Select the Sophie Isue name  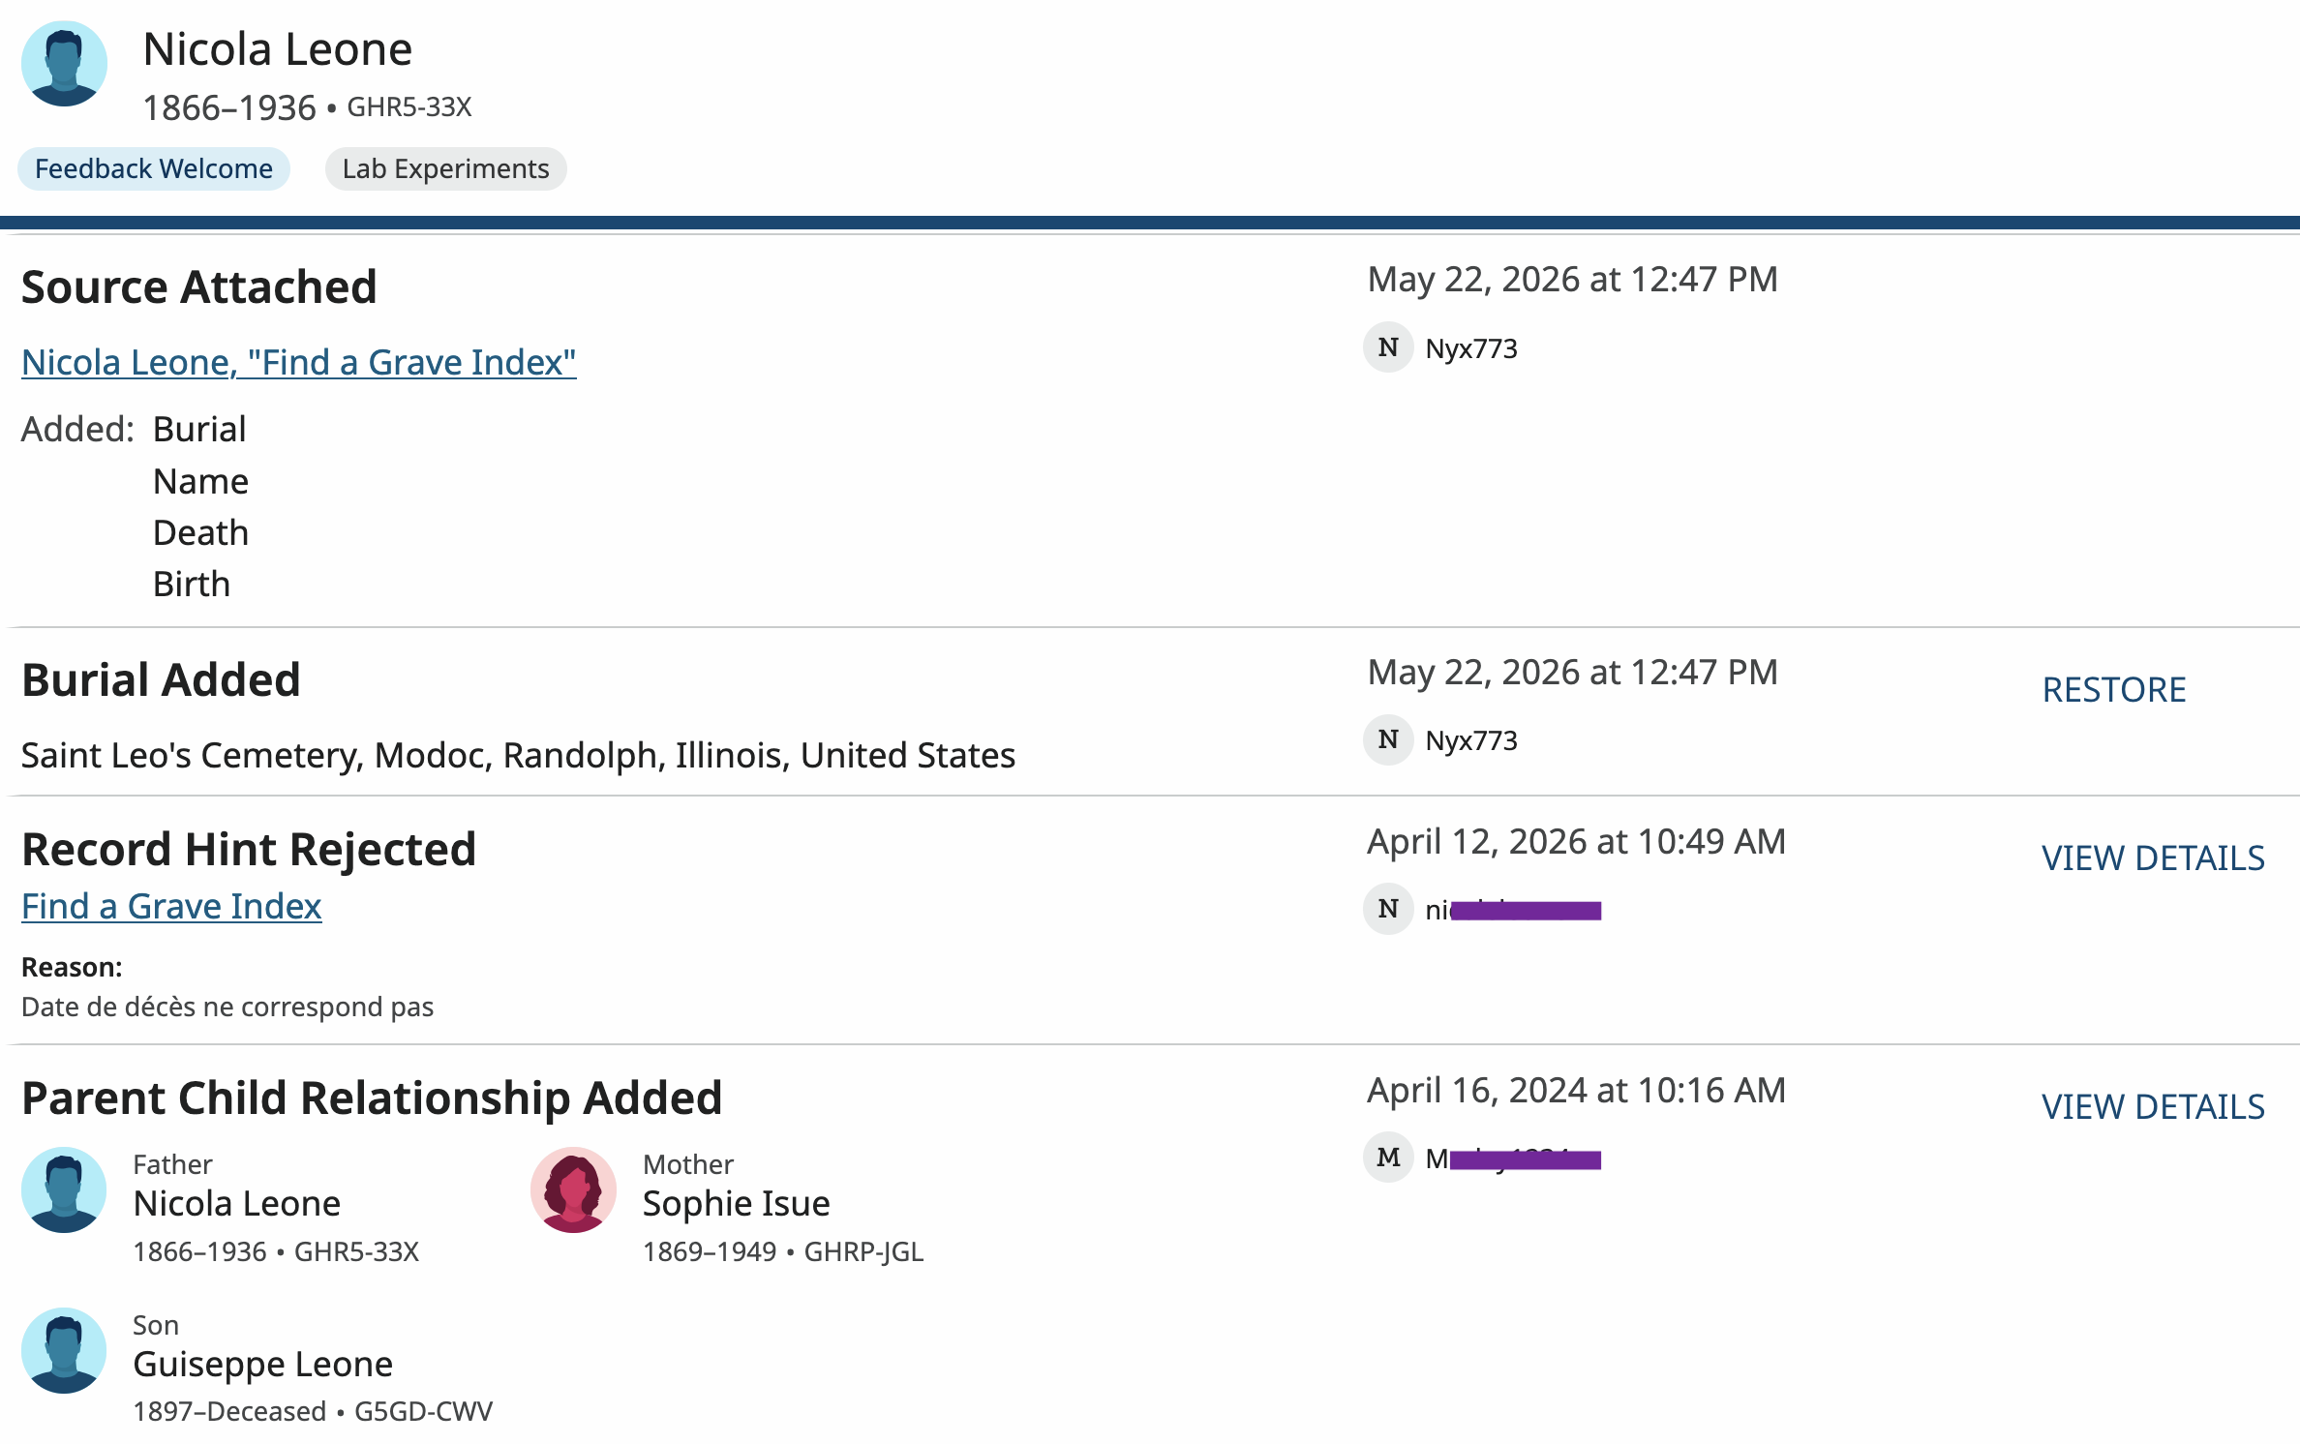pos(737,1203)
